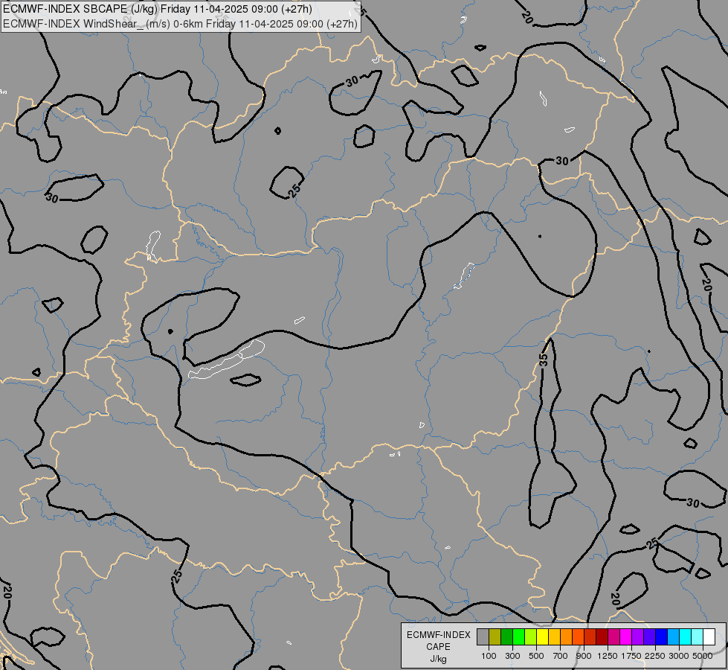The image size is (728, 670).
Task: Click the 1250 value on the legend scale
Action: [608, 656]
